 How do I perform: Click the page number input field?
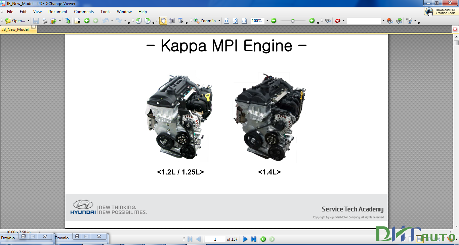pos(215,239)
